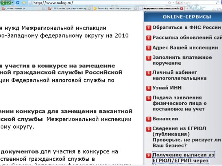Click red arrow icon beside Сведения из ЕГРЮЛ
Viewport: 222px width, 166px height.
[x=149, y=129]
